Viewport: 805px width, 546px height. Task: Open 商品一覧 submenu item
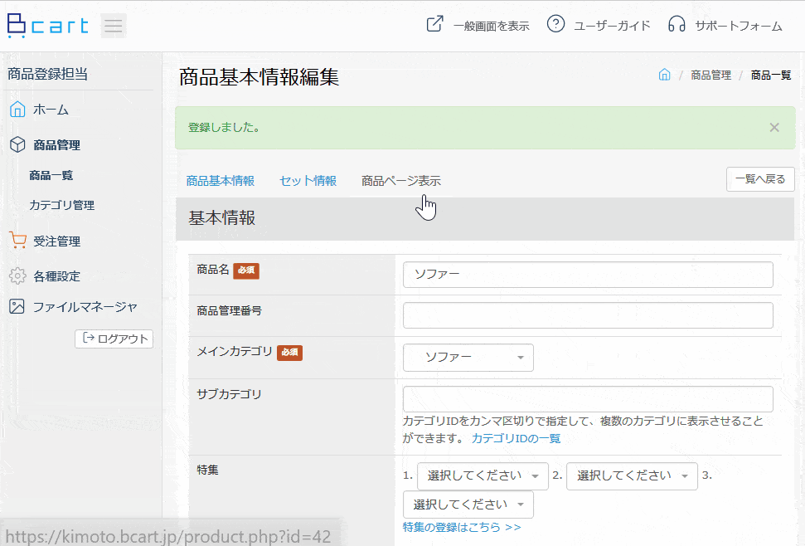[51, 176]
